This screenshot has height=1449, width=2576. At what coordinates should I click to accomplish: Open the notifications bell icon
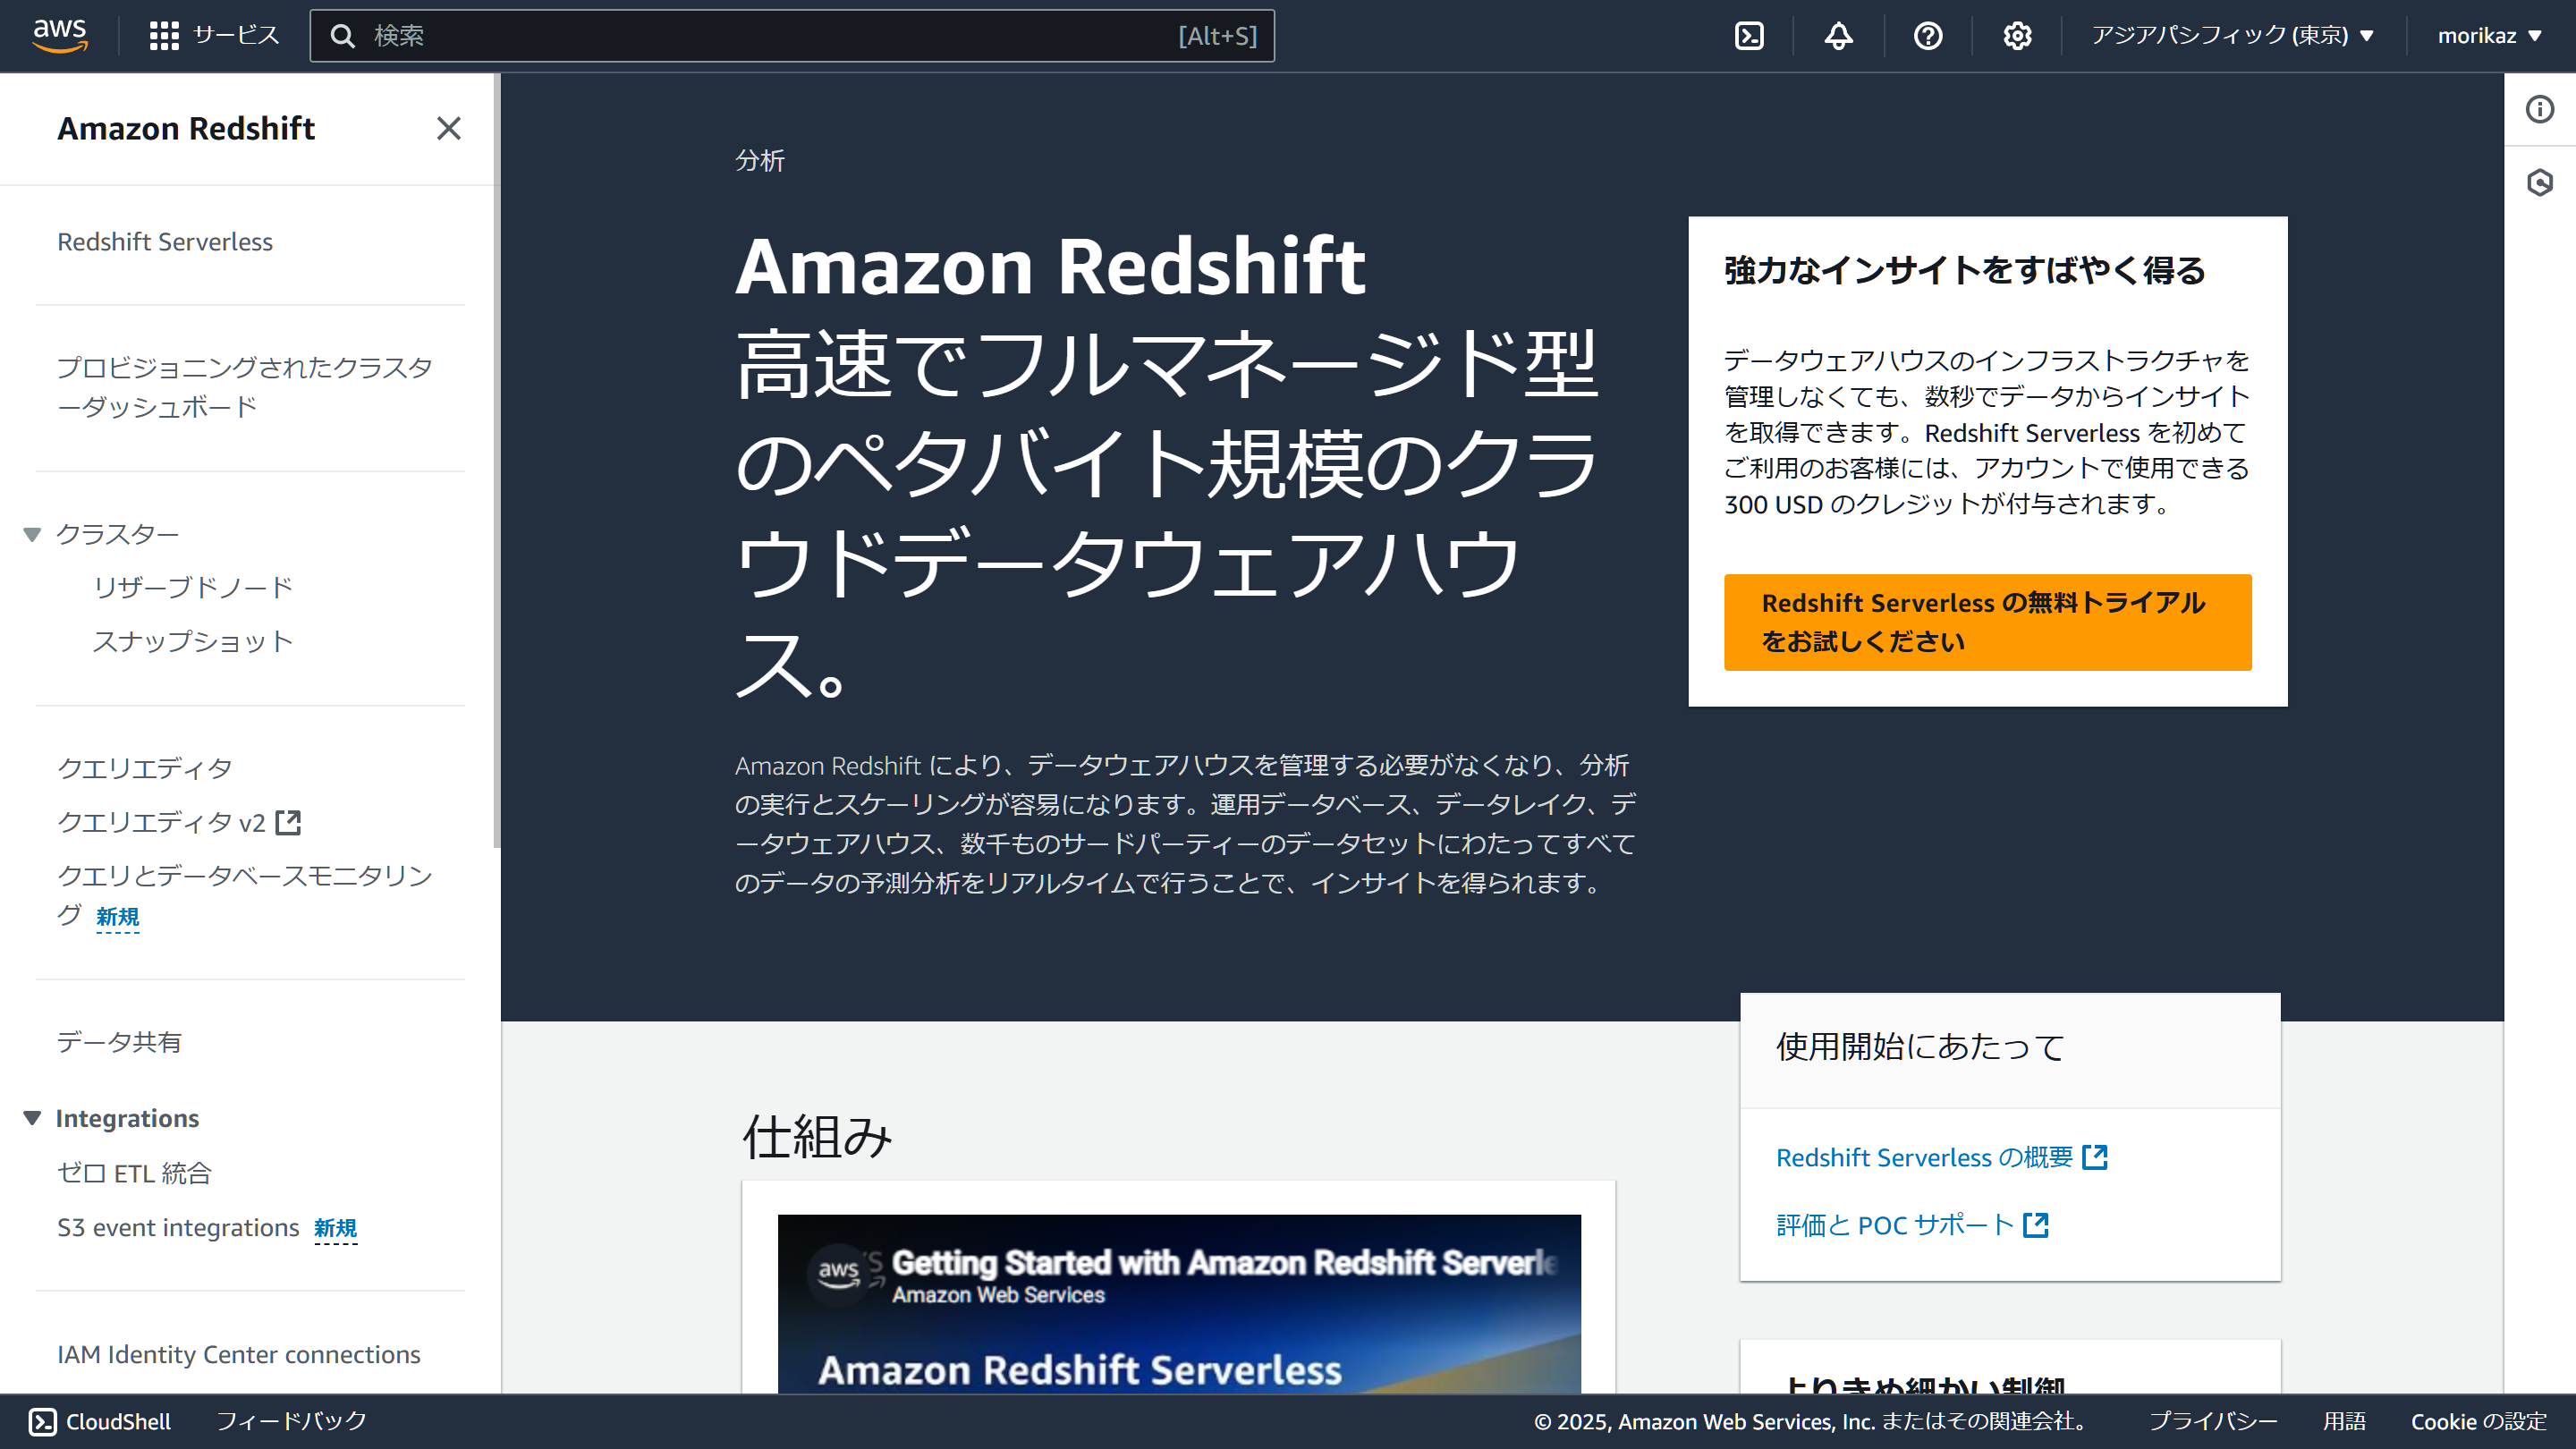(1838, 36)
